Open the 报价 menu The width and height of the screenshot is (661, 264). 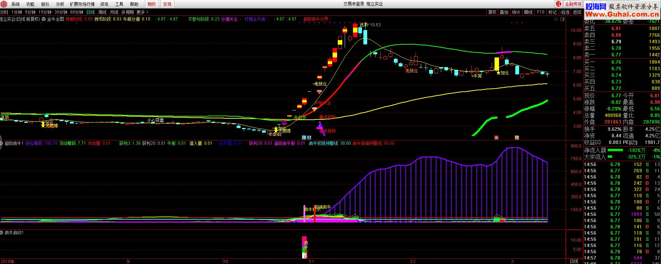(45, 4)
